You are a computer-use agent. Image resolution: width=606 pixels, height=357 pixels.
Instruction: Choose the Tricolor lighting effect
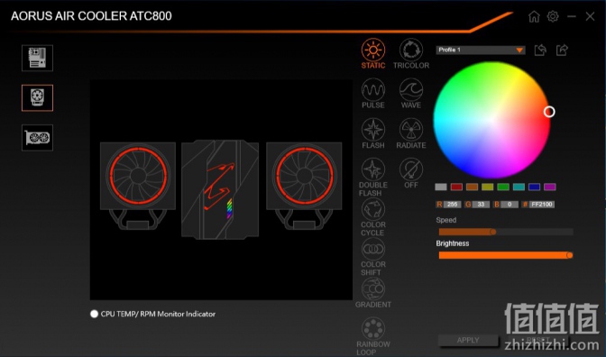tap(411, 53)
